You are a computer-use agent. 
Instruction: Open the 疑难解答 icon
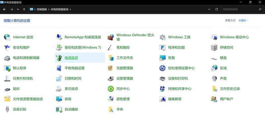pos(163,99)
